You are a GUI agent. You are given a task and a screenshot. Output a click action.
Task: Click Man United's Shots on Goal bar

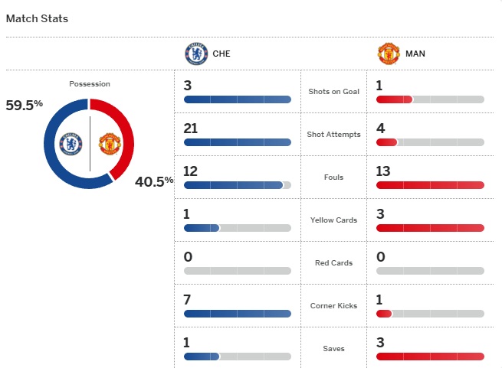pos(430,99)
